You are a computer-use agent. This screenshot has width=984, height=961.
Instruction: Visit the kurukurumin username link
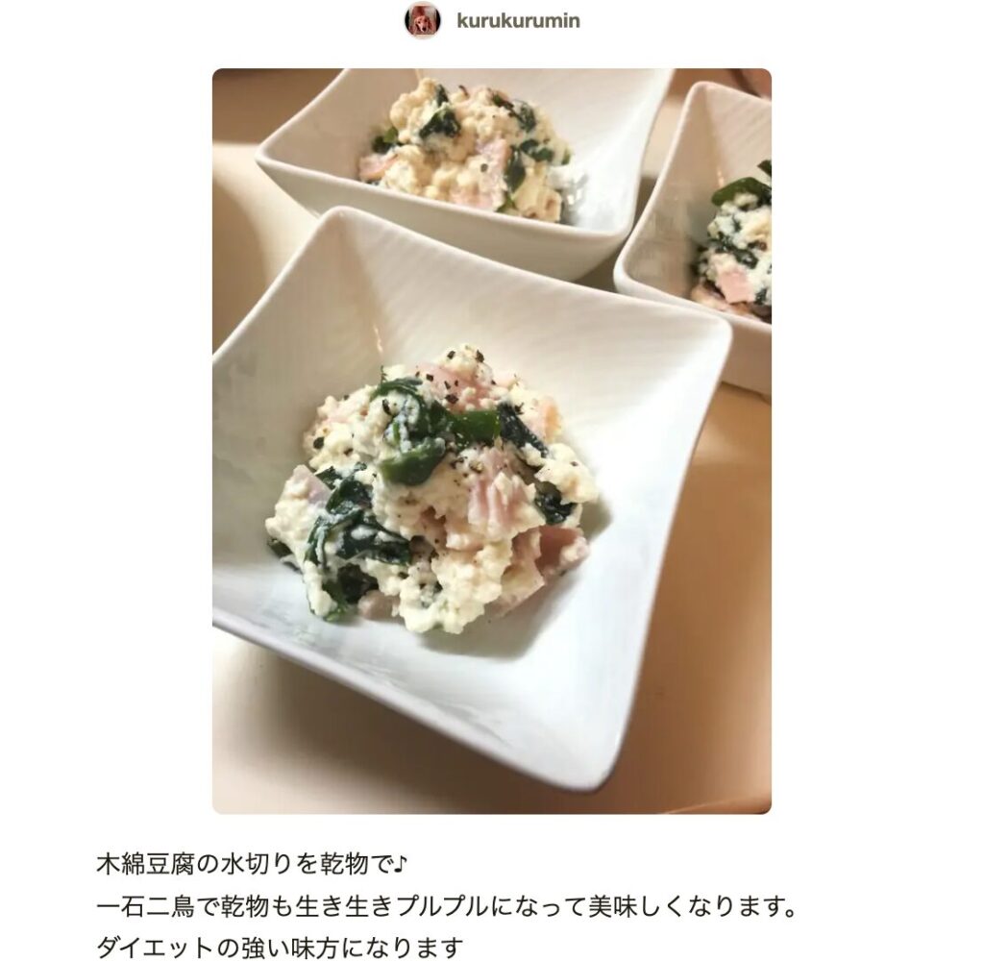518,21
